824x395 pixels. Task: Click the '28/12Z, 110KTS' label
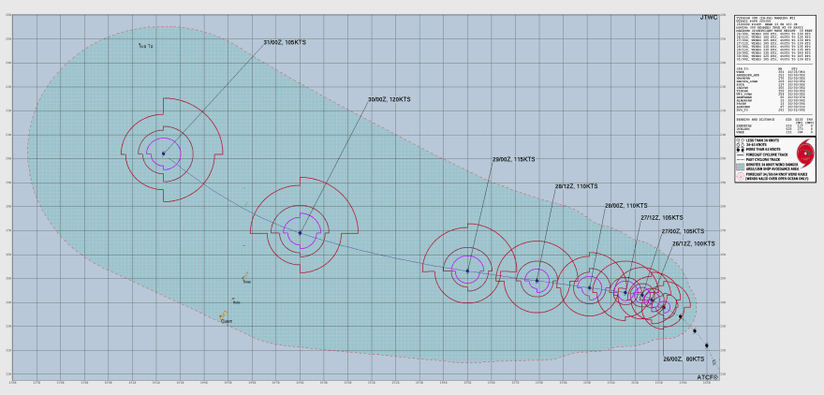(577, 186)
